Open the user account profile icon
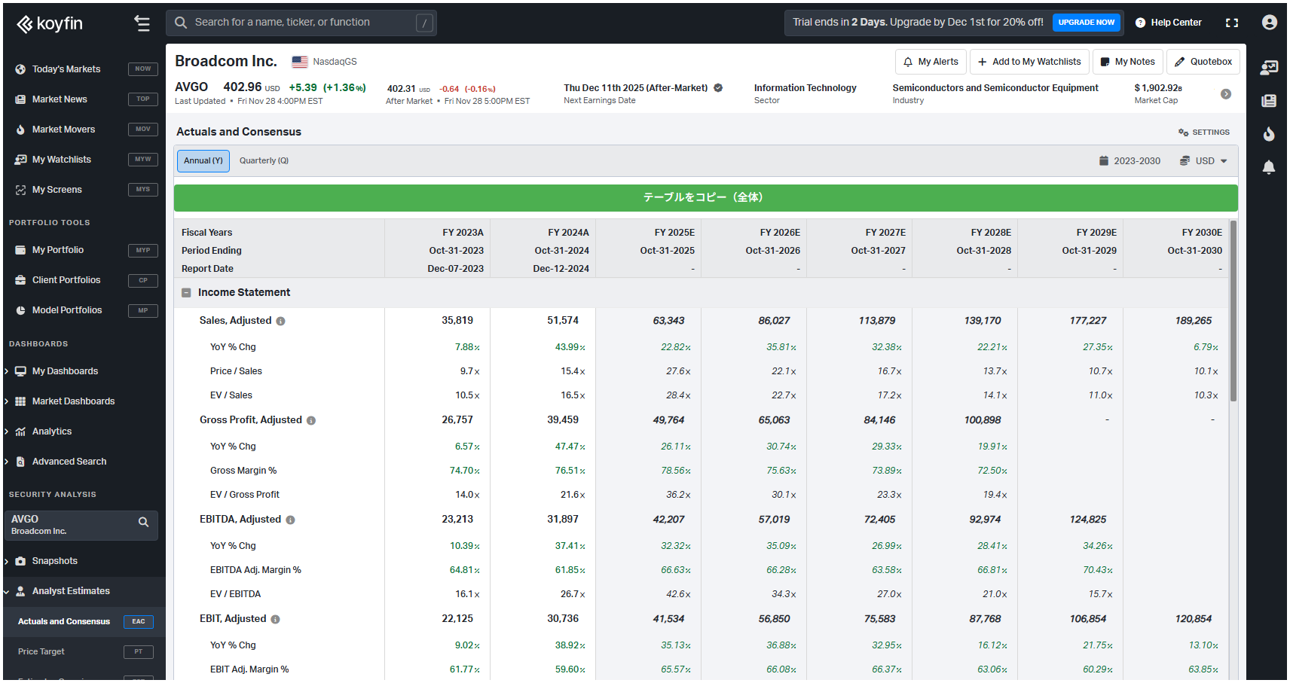 tap(1269, 23)
